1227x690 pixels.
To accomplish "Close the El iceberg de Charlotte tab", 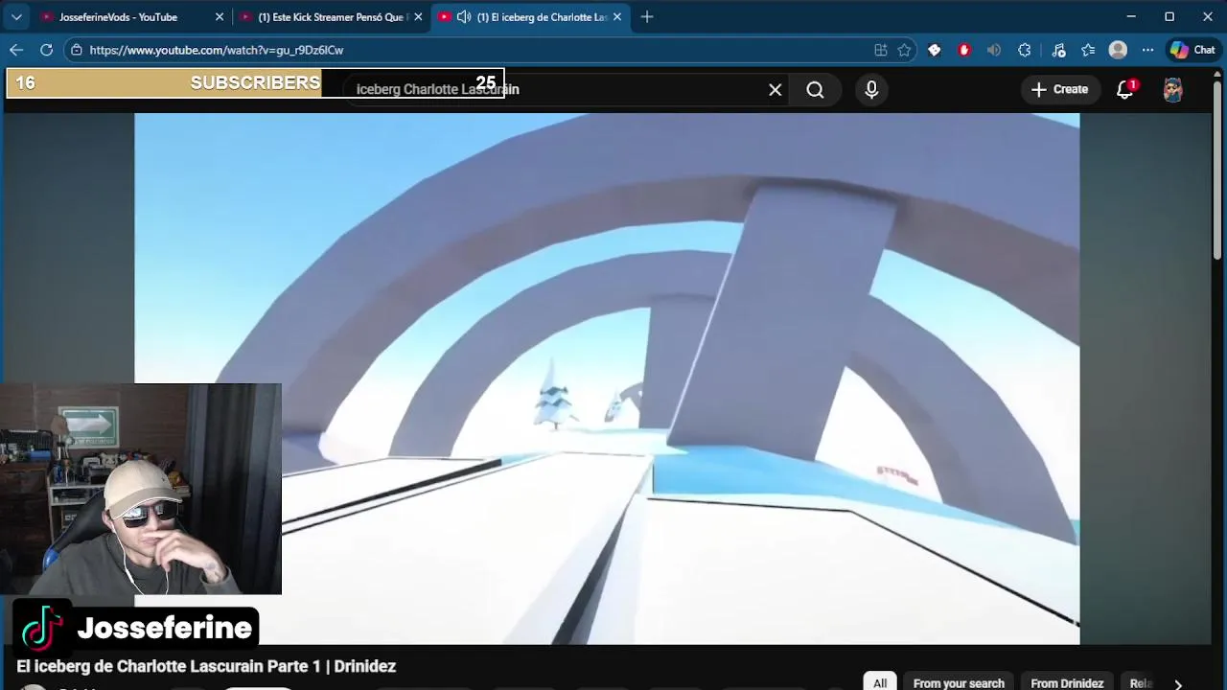I will coord(617,17).
